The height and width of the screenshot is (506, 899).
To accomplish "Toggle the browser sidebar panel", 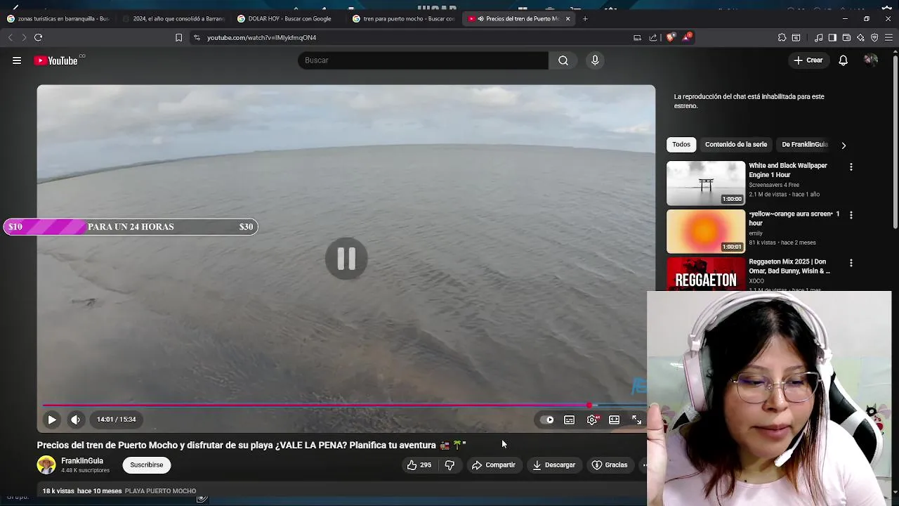I will [x=832, y=37].
